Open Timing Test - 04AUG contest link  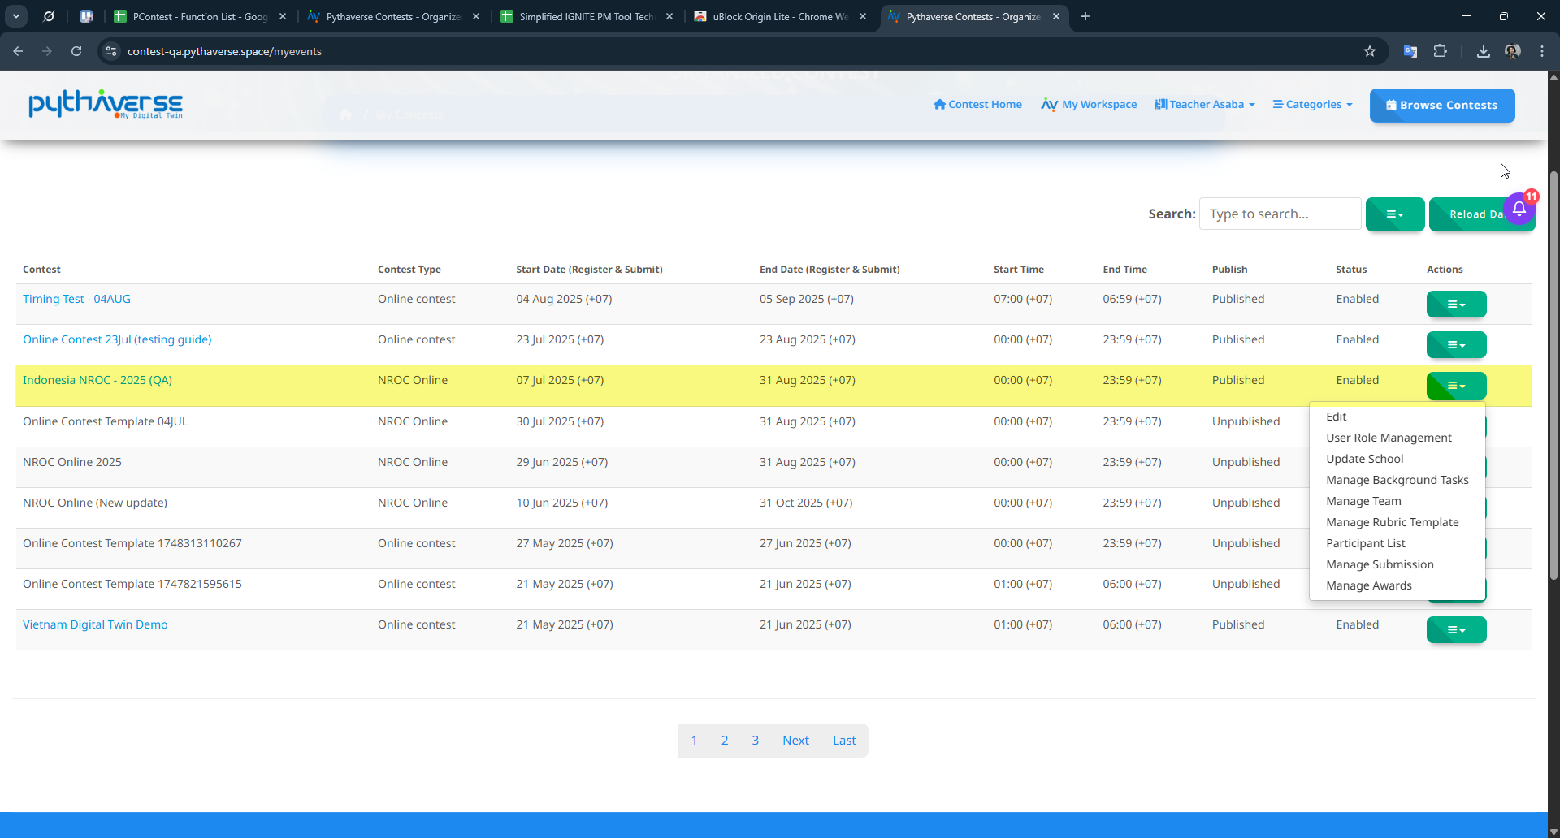(x=76, y=299)
